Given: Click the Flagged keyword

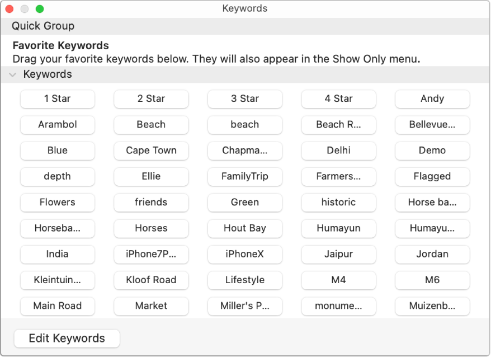Looking at the screenshot, I should click(x=432, y=176).
